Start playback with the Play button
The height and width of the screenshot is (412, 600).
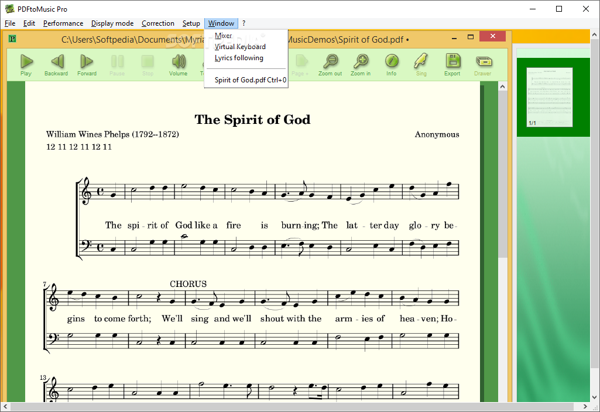point(26,65)
